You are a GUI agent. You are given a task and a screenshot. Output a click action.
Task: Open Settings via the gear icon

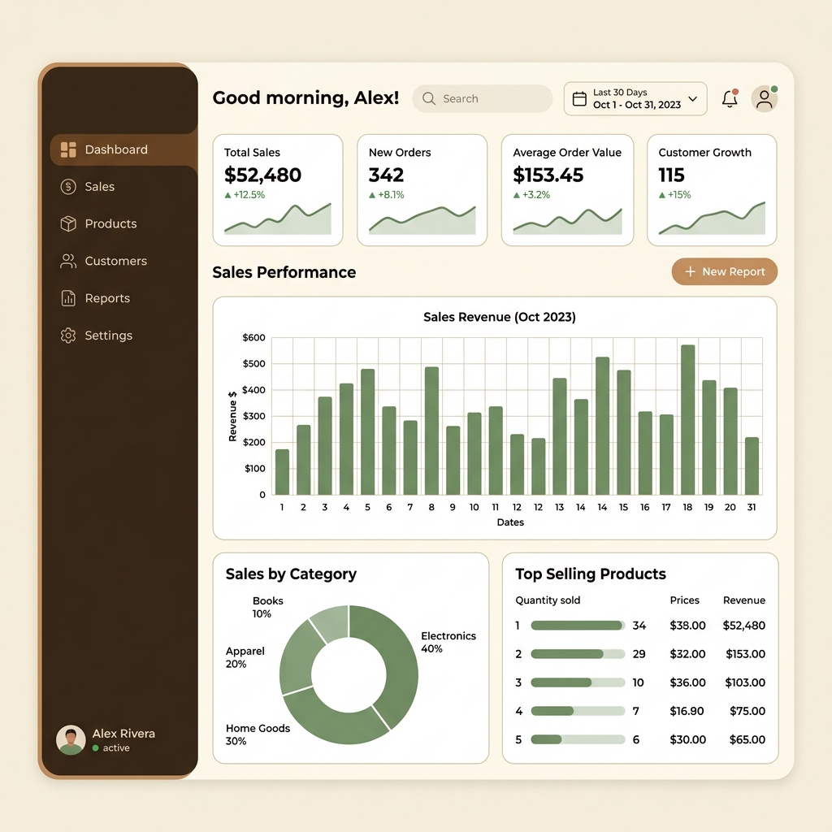tap(69, 336)
